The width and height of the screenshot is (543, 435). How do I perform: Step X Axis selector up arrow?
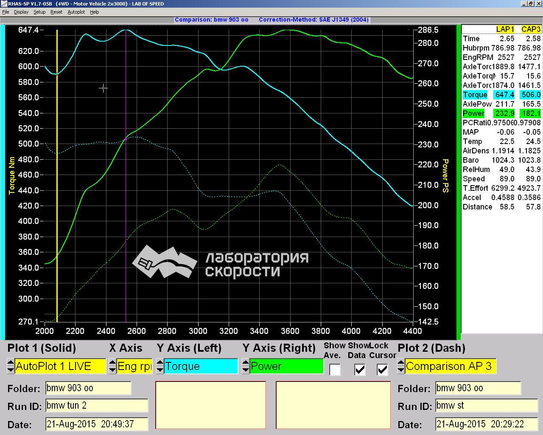112,362
